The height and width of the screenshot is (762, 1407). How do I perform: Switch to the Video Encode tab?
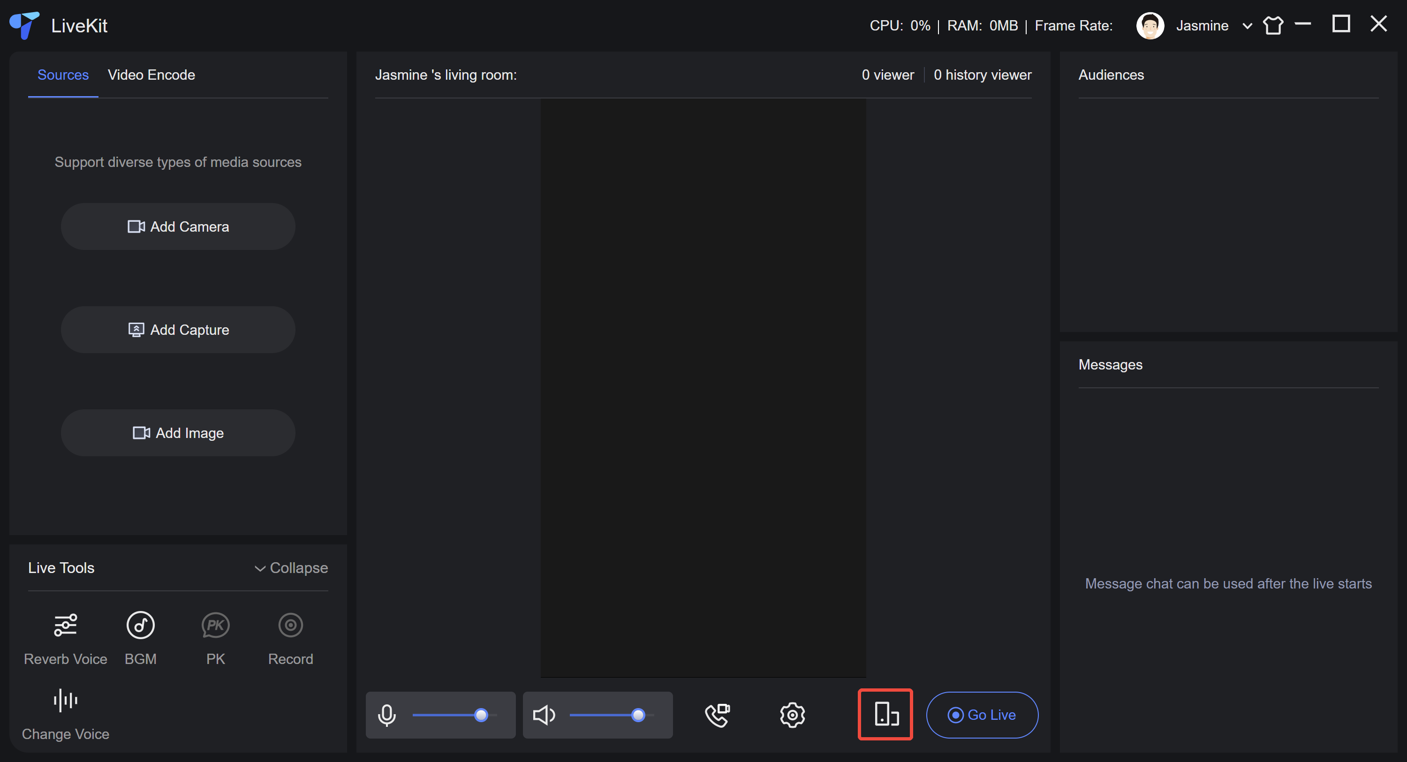(151, 75)
